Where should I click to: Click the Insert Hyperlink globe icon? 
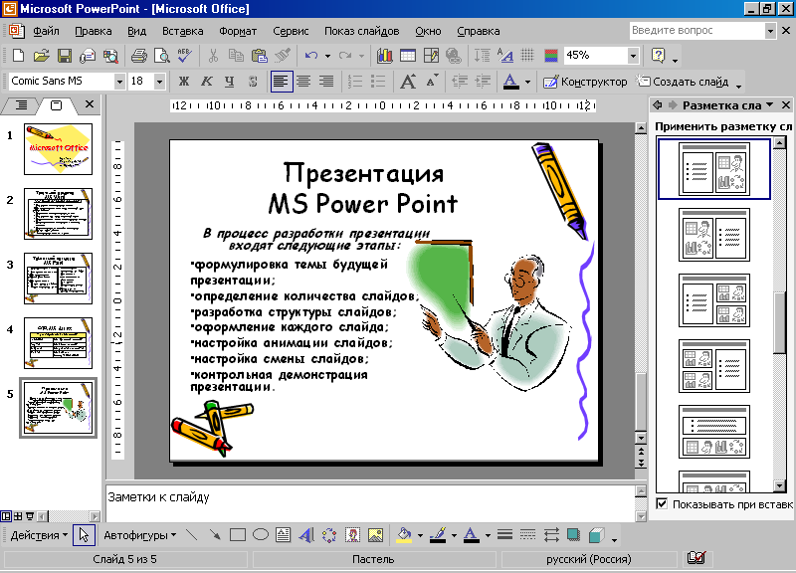click(x=454, y=56)
